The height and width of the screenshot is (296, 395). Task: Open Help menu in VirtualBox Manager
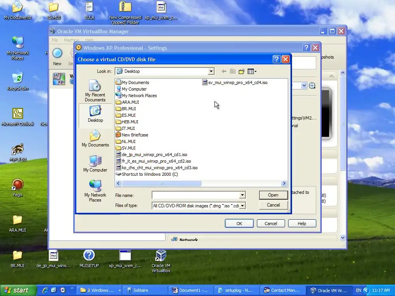click(x=89, y=40)
